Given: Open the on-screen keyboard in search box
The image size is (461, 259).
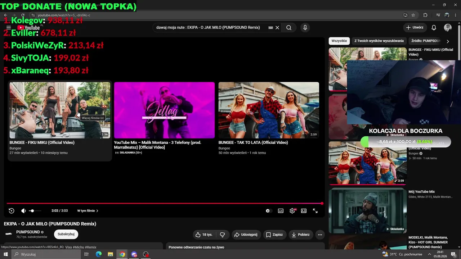Looking at the screenshot, I should [x=270, y=28].
